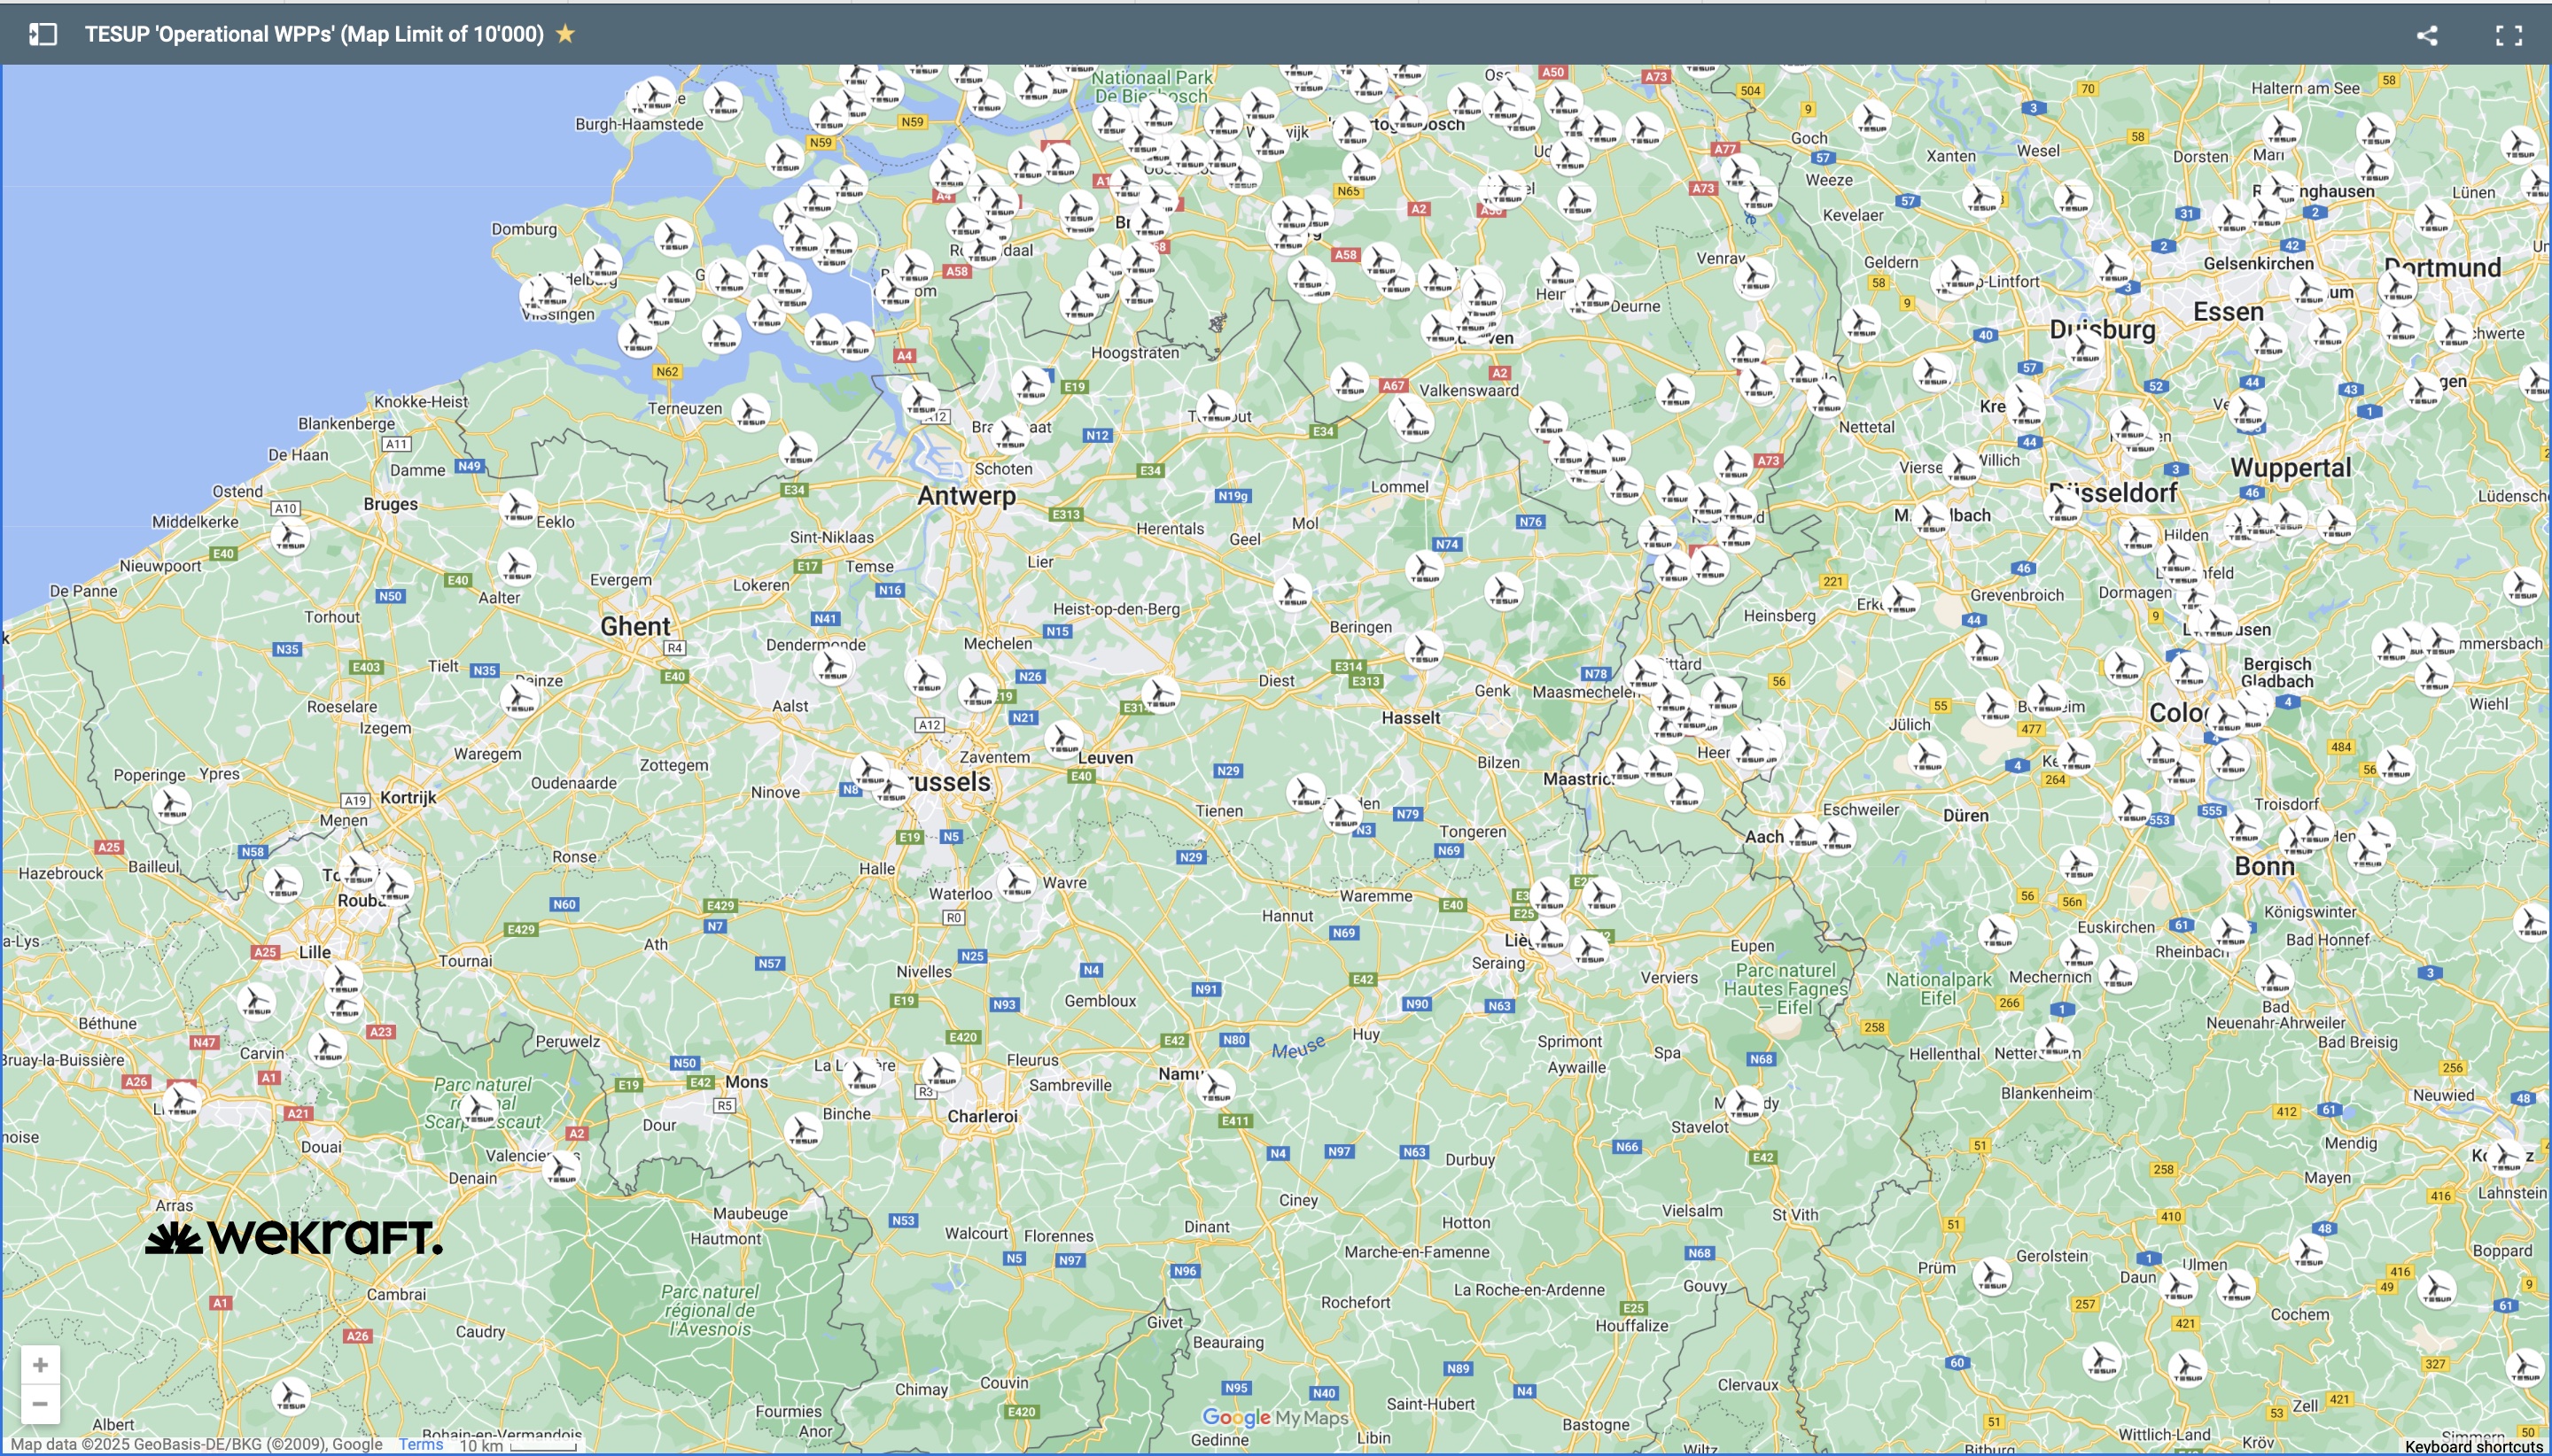Screen dimensions: 2552x1456
Task: Open the map legend sidebar panel
Action: tap(42, 34)
